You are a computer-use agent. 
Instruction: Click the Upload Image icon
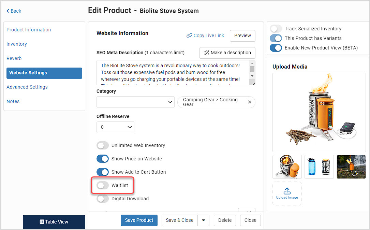pyautogui.click(x=287, y=191)
